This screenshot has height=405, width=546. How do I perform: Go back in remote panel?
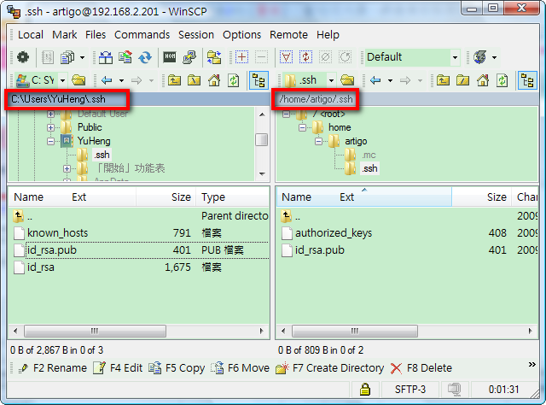pos(375,80)
